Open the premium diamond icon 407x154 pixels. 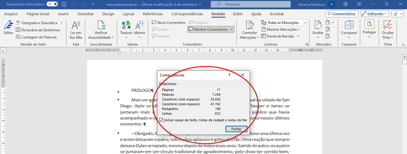pyautogui.click(x=345, y=4)
